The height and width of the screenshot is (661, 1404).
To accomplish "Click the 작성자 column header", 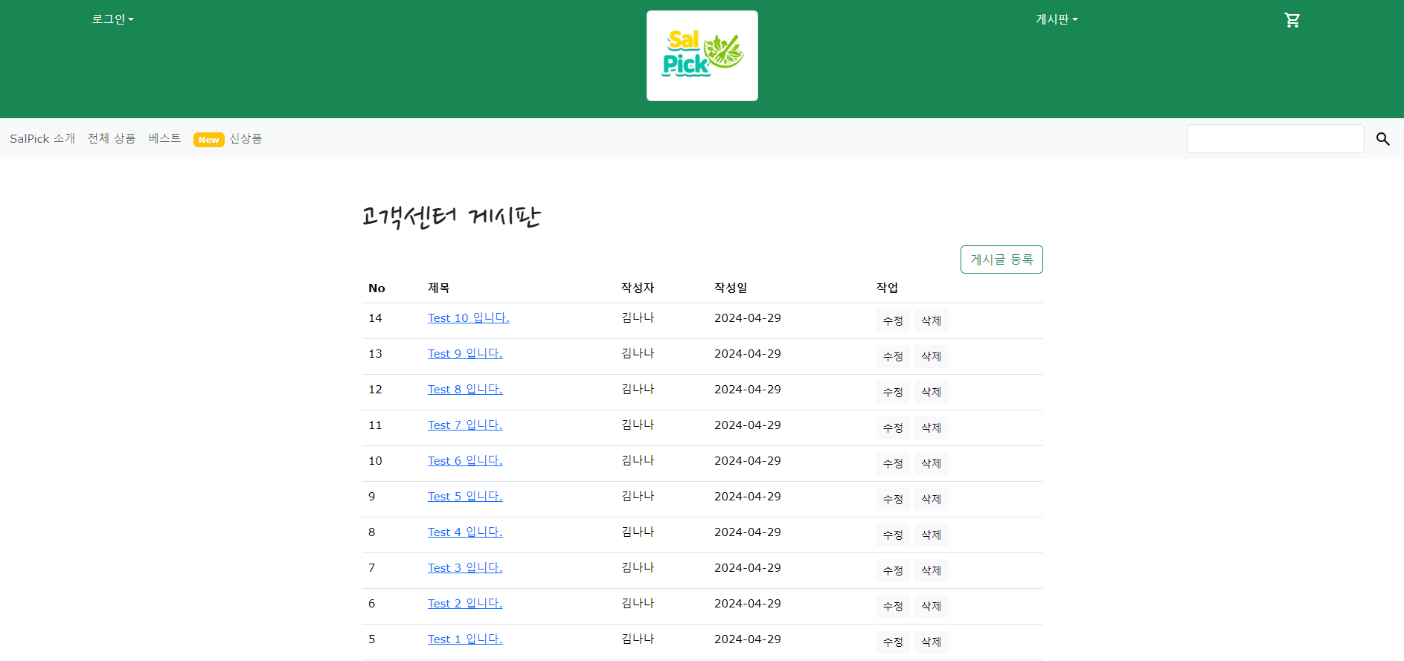I will coord(638,288).
